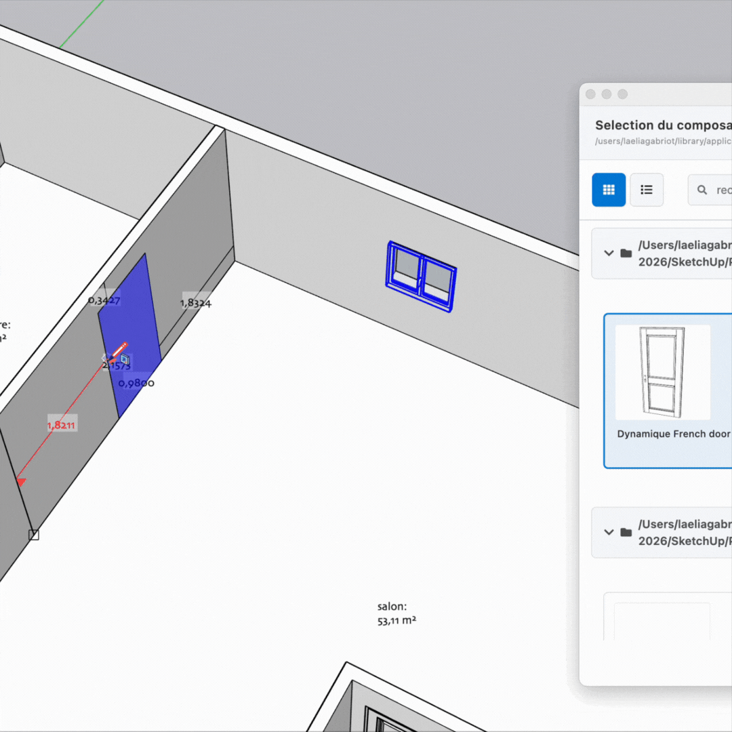732x732 pixels.
Task: Click the magnifier icon in search box
Action: (x=702, y=190)
